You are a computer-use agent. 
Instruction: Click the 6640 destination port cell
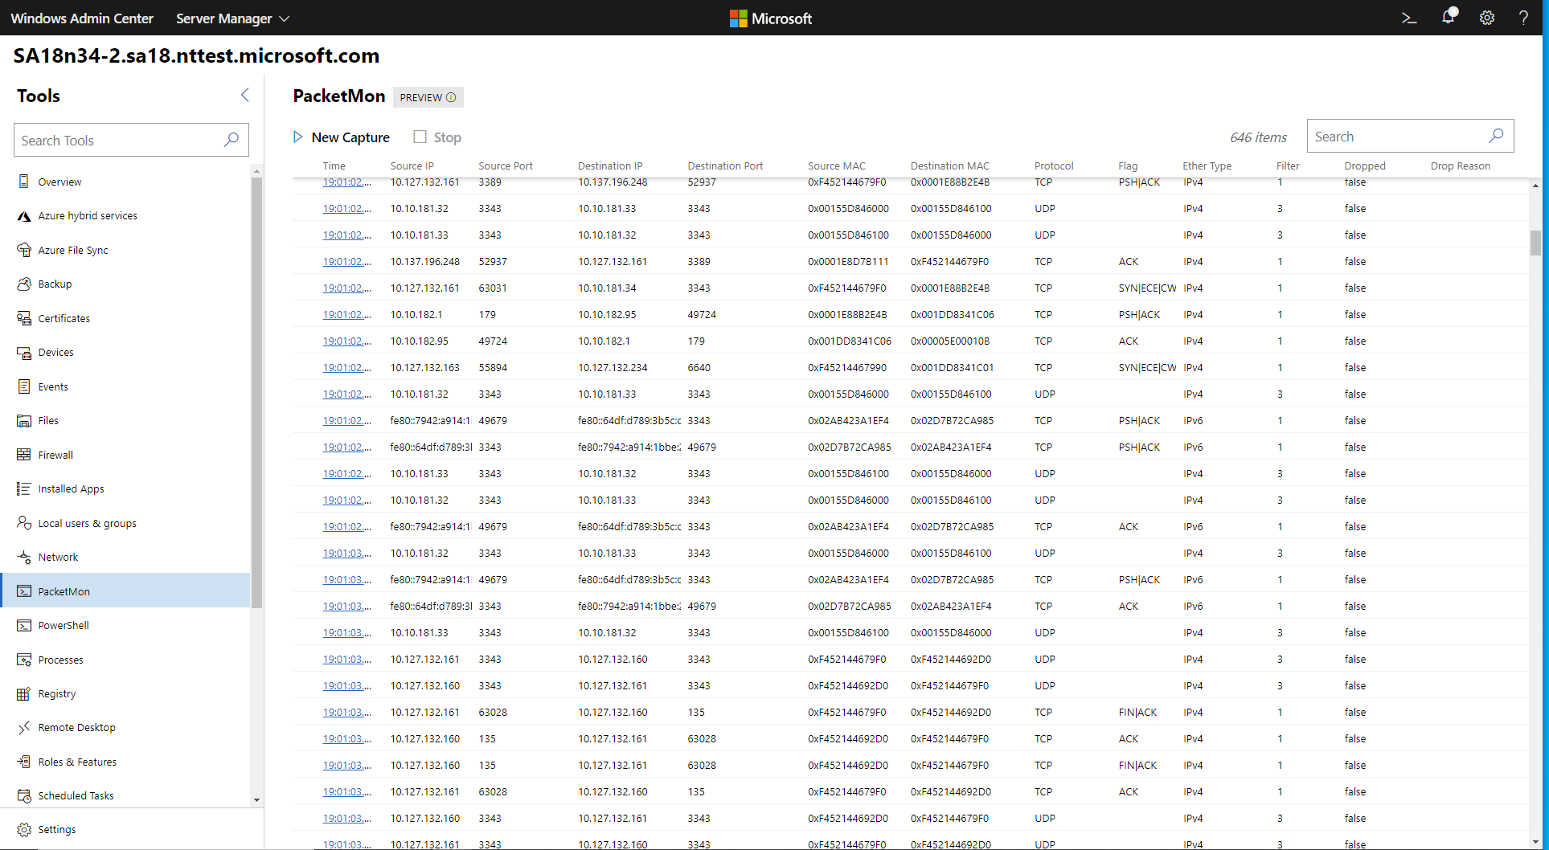(699, 367)
